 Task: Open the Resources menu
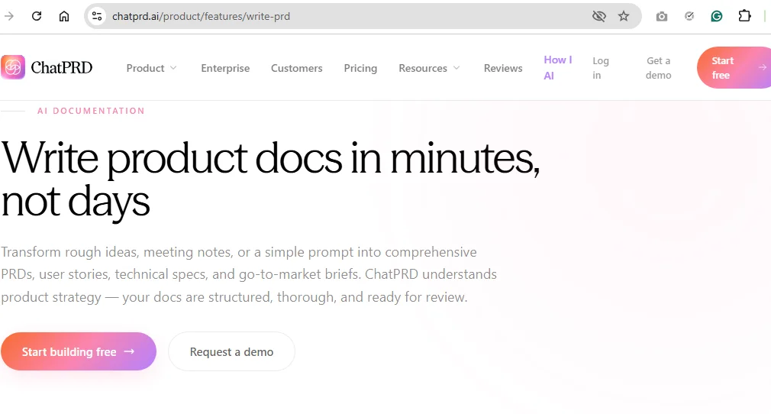[x=429, y=68]
